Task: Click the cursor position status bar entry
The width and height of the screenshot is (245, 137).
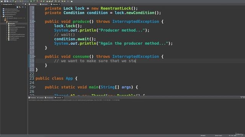Action: coord(232,135)
